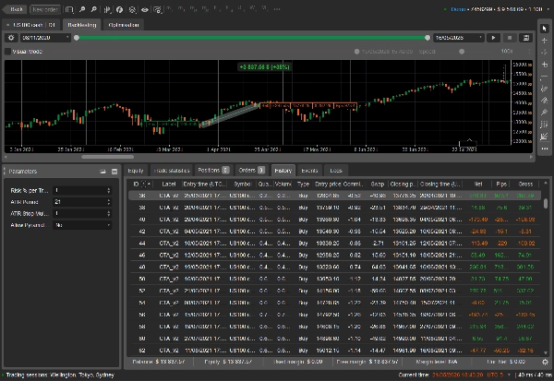The image size is (554, 381).
Task: Open UTC time zone dropdown
Action: coord(509,375)
